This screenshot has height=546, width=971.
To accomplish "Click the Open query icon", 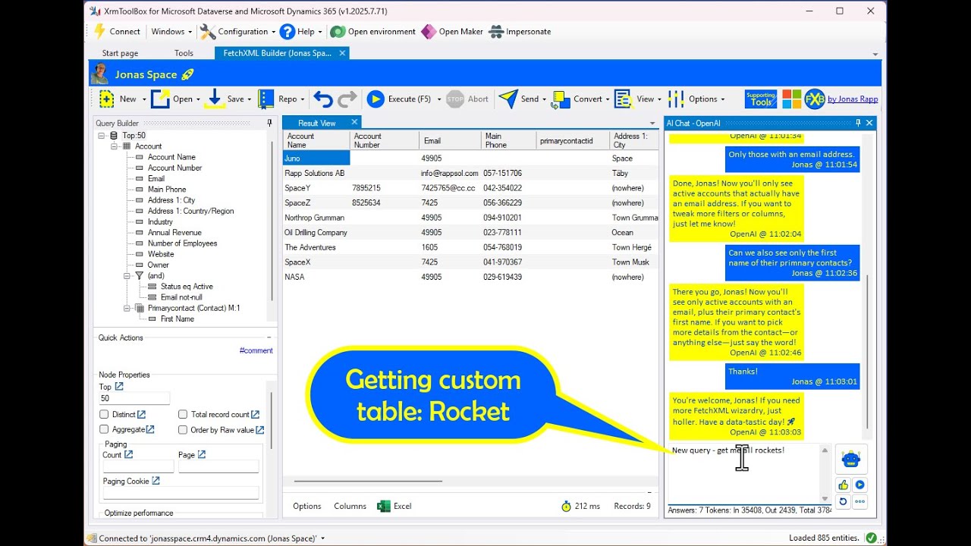I will pos(160,99).
